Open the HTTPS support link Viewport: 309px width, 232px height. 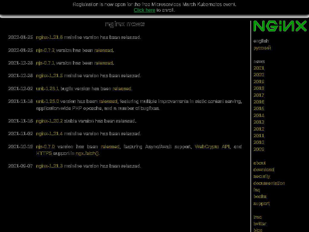coord(44,153)
